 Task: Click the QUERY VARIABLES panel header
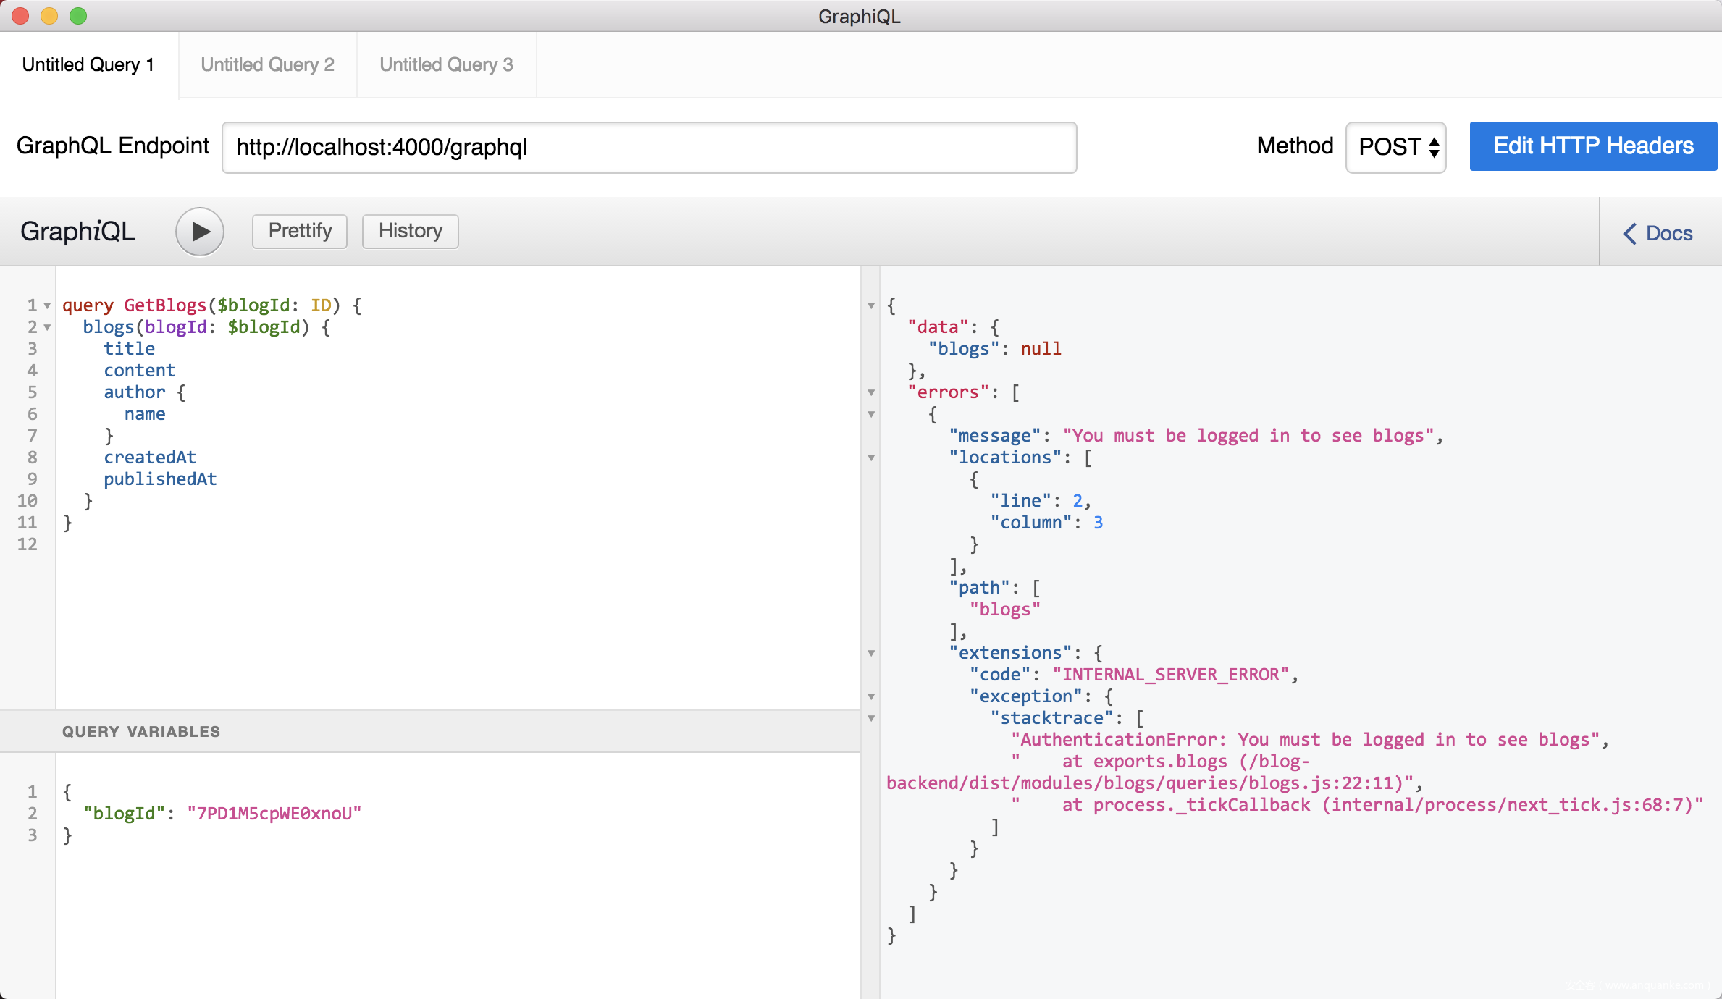141,731
